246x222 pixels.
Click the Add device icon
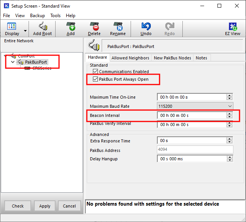(70, 27)
